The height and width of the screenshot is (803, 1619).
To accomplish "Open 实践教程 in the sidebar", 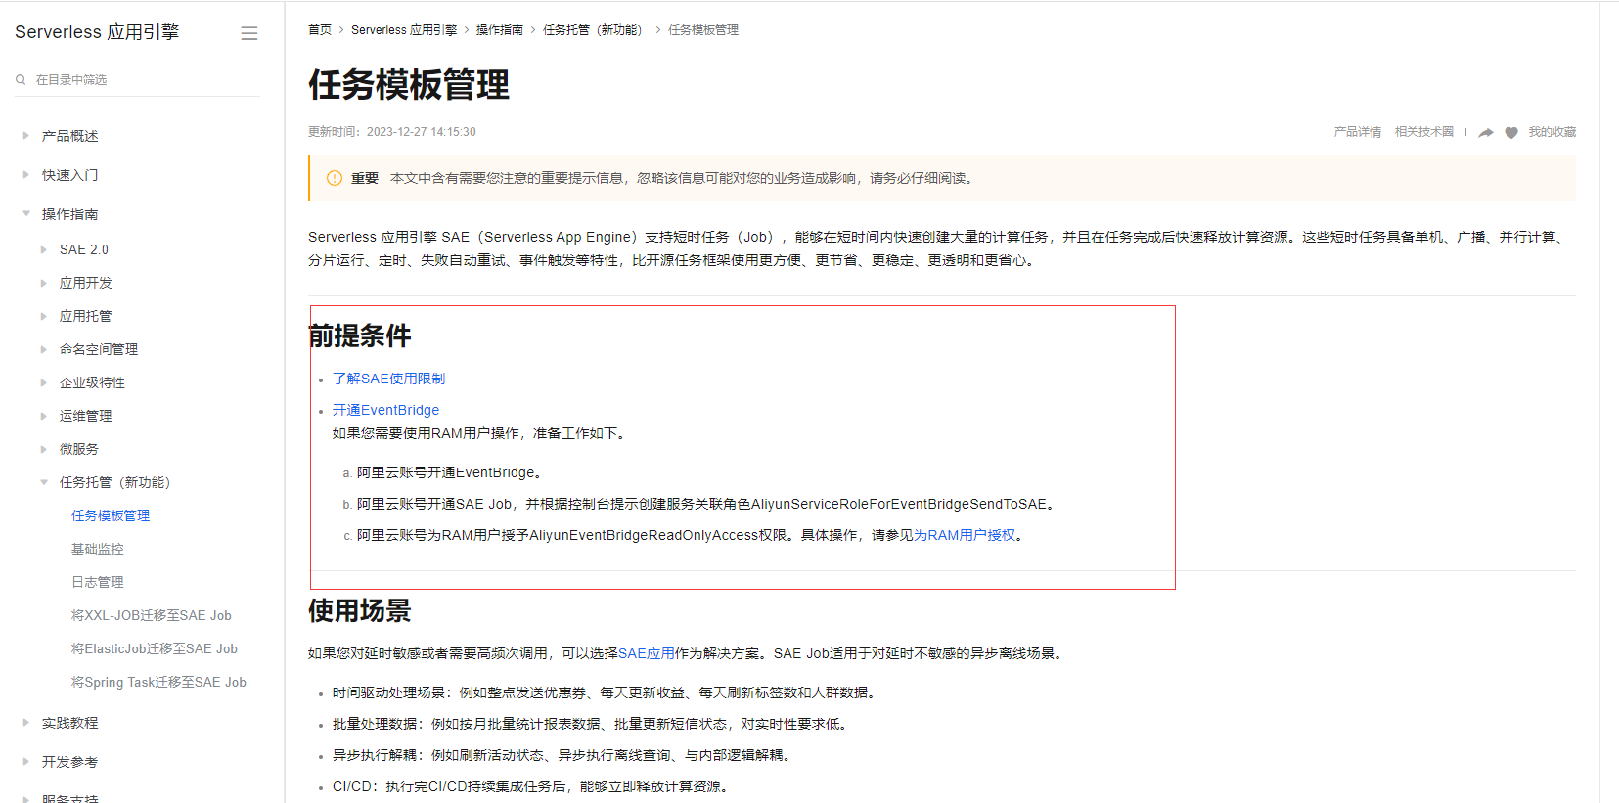I will [x=69, y=723].
